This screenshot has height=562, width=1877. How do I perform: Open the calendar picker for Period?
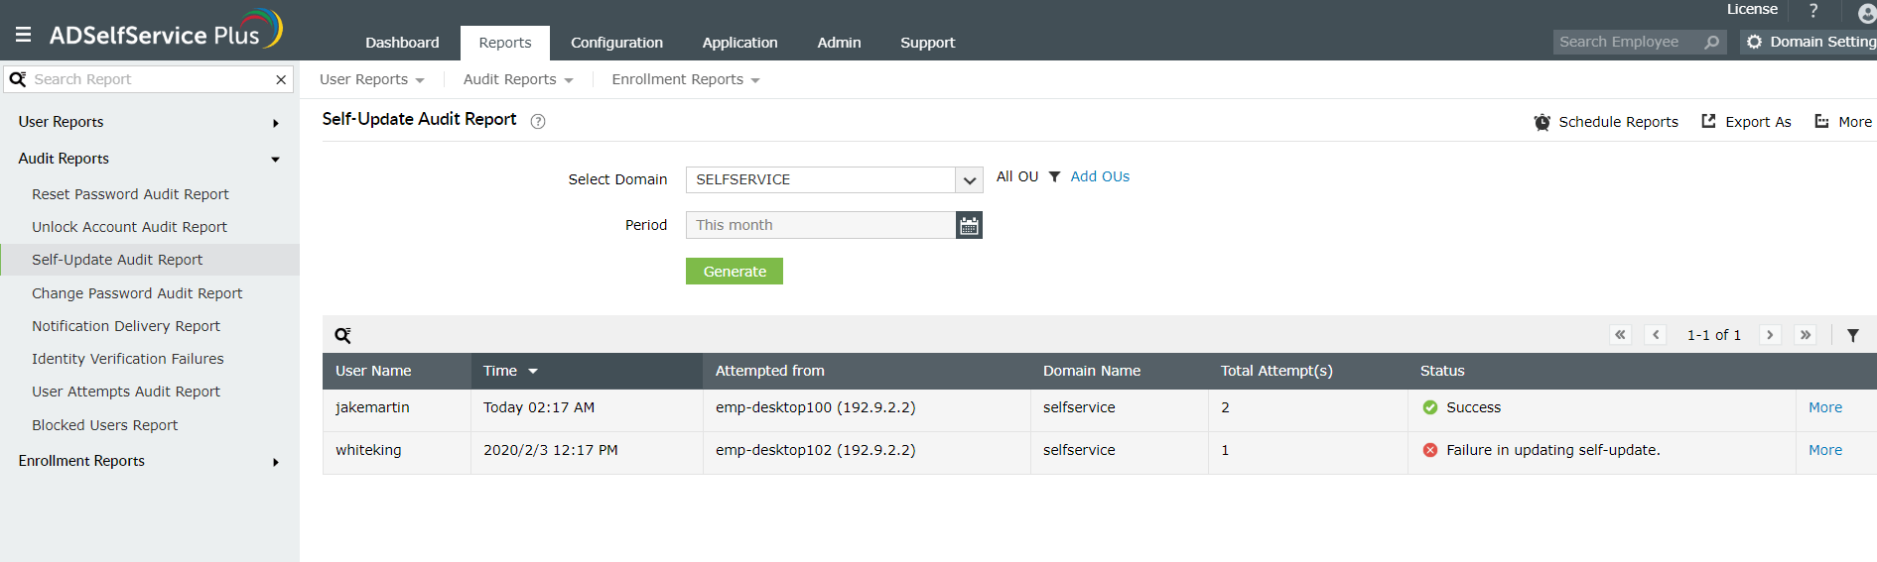(x=969, y=226)
